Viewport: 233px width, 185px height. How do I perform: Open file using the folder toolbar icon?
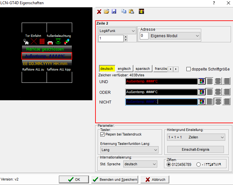(x=106, y=11)
